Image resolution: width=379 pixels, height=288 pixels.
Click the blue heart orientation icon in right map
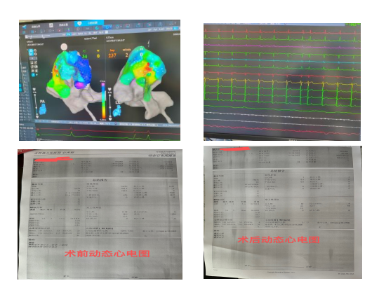117,111
